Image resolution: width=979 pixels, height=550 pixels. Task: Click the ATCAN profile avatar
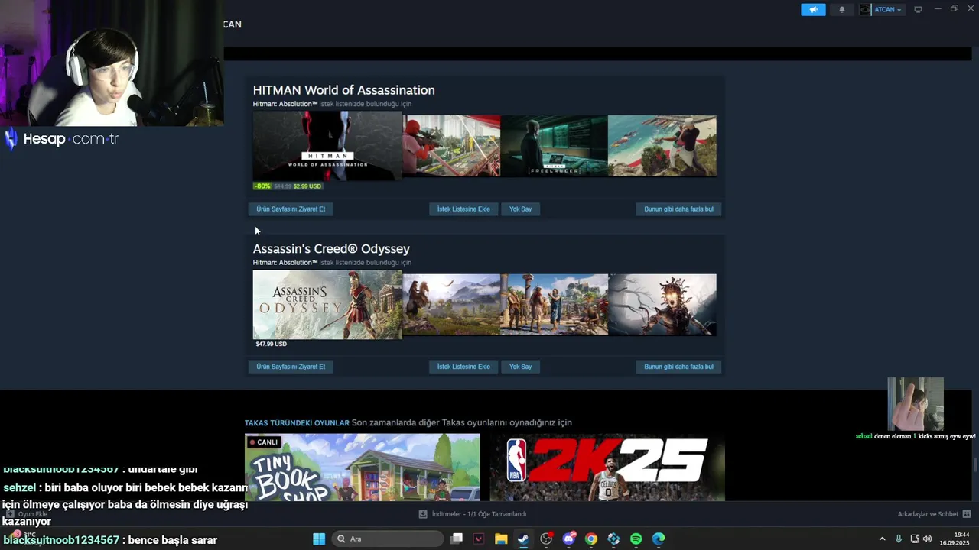click(x=865, y=10)
